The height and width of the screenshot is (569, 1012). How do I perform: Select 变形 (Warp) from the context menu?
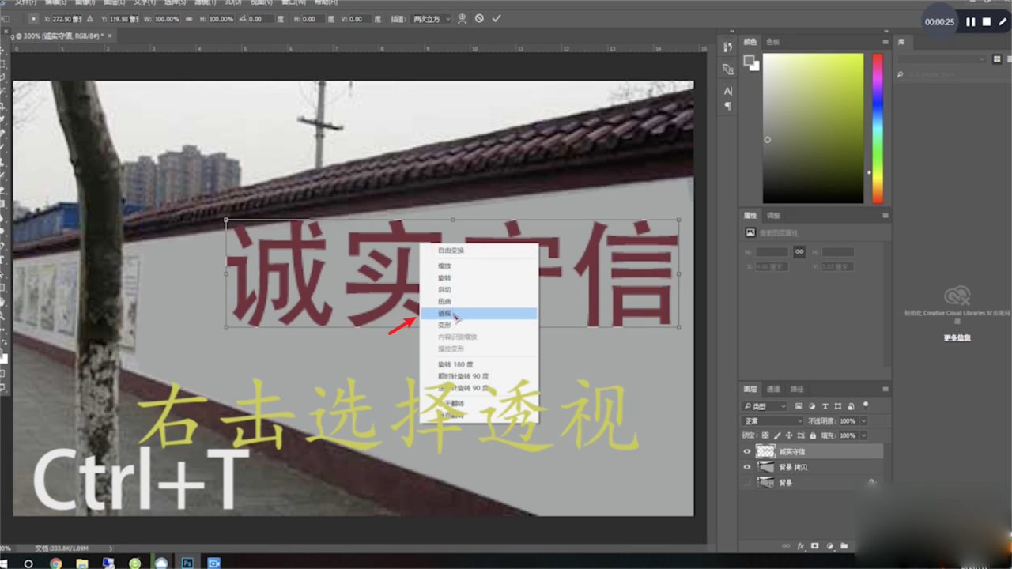pyautogui.click(x=478, y=325)
